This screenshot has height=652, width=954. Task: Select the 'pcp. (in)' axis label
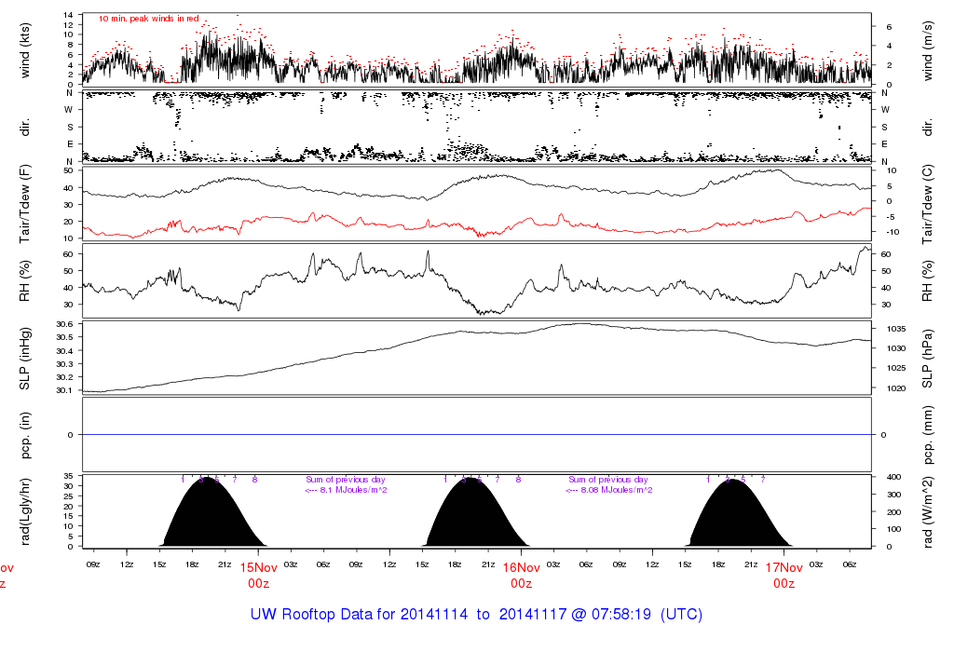click(x=25, y=435)
